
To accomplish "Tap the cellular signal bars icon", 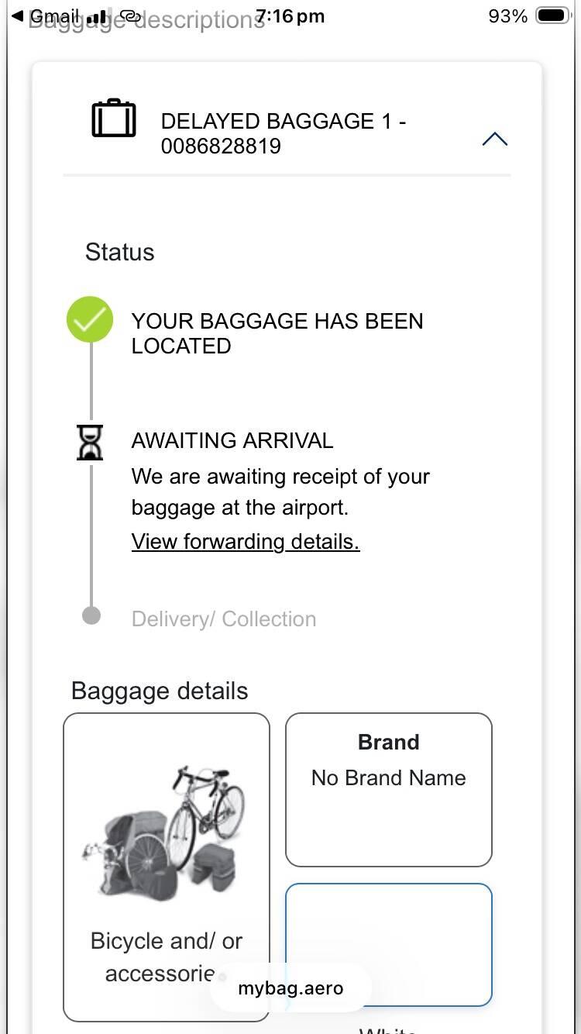I will pyautogui.click(x=97, y=16).
